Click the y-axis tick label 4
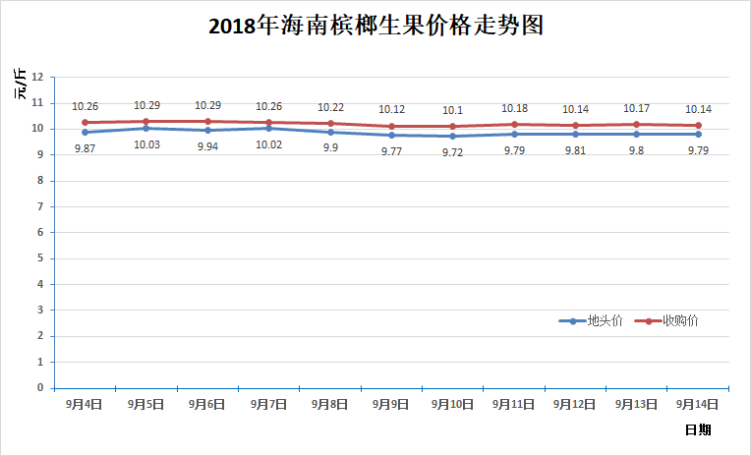The image size is (751, 456). (x=40, y=285)
